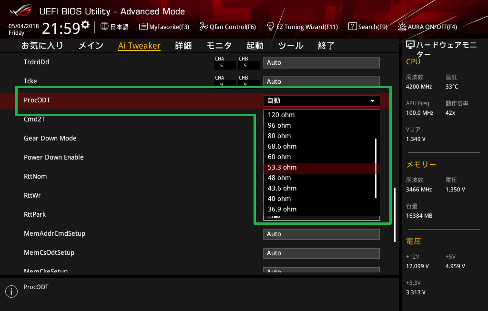Click the 3466 MHz memory frequency value
This screenshot has width=488, height=311.
(418, 190)
